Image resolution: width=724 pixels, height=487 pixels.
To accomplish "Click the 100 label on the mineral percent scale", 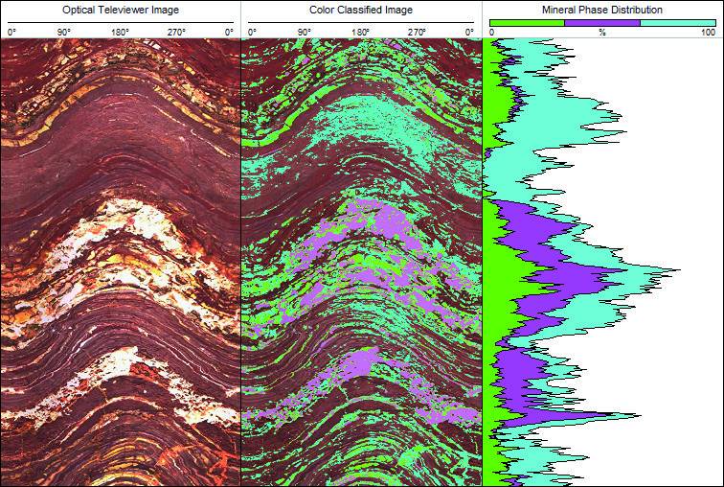I will [x=708, y=33].
